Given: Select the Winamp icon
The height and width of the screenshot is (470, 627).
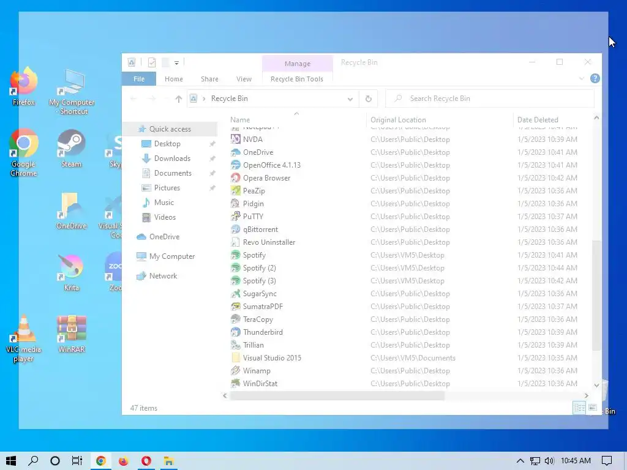Looking at the screenshot, I should pyautogui.click(x=236, y=371).
